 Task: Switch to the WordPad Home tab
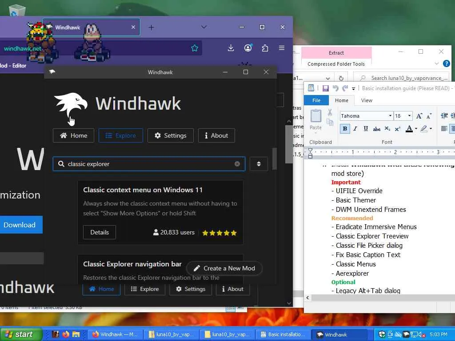342,100
